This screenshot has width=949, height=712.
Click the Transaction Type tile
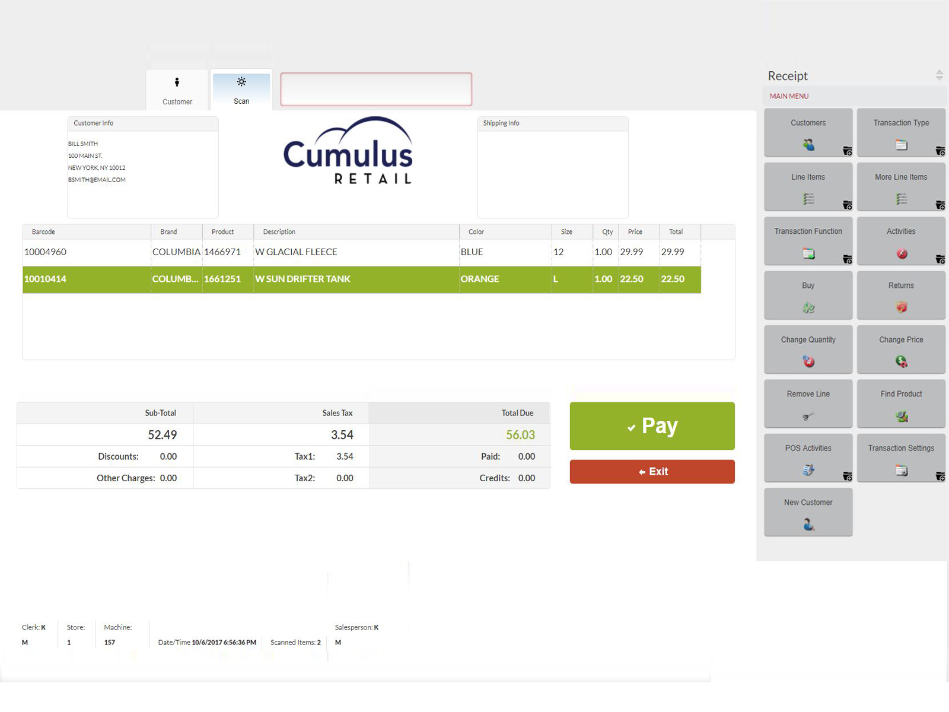pos(900,132)
